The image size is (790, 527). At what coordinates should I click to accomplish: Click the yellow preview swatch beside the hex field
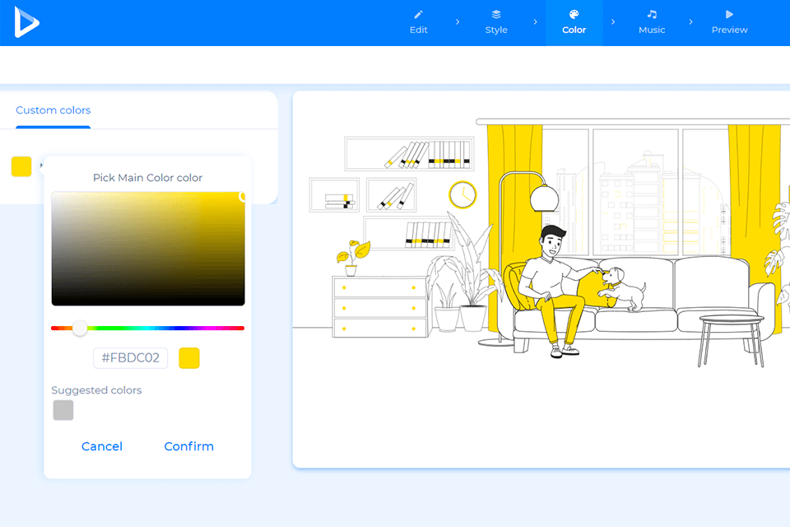[x=188, y=357]
